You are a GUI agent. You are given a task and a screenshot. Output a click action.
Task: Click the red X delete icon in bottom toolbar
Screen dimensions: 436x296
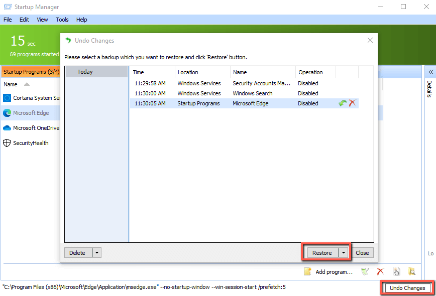(380, 271)
